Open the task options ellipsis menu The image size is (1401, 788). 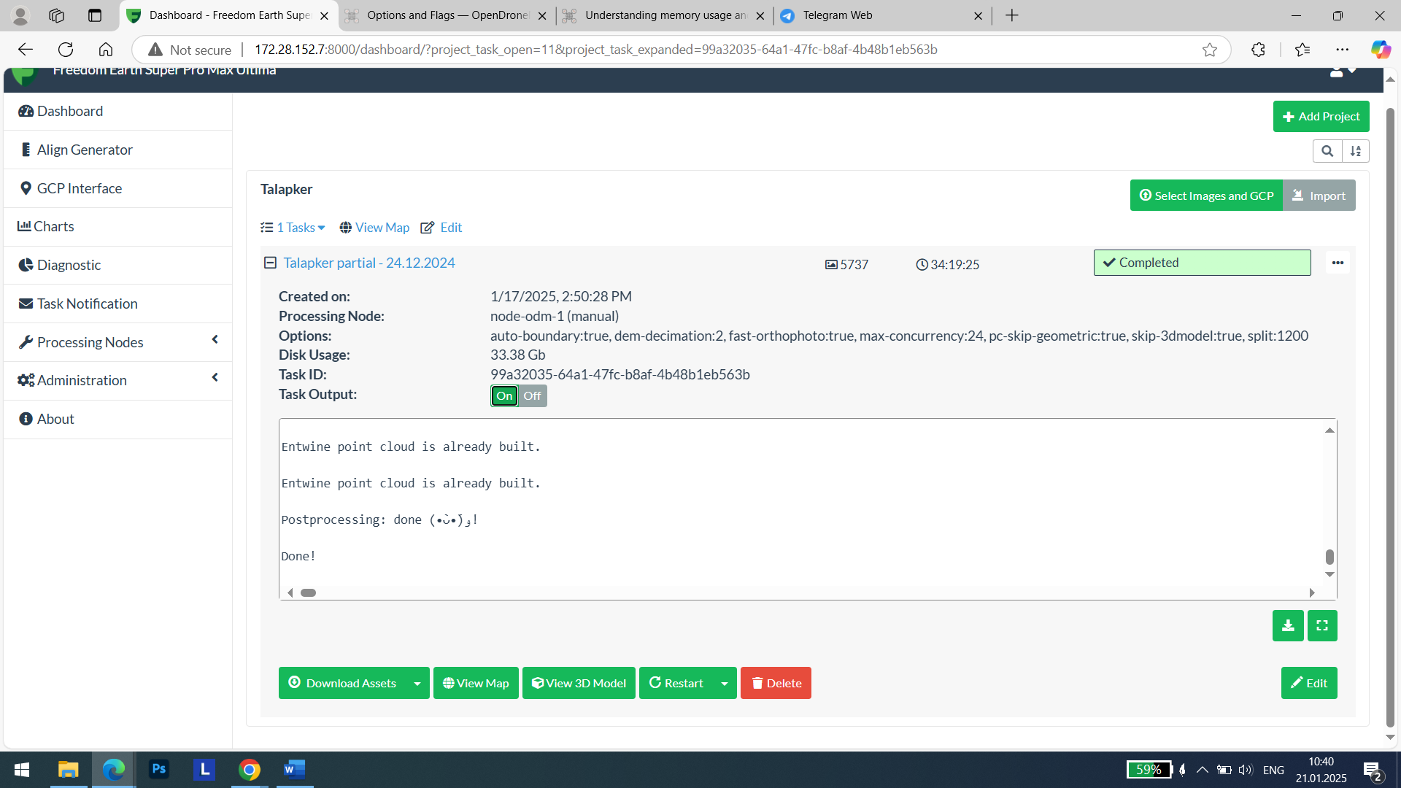[1338, 263]
